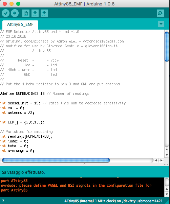Save the sketch with the down-arrow icon
The height and width of the screenshot is (204, 170).
pyautogui.click(x=44, y=13)
